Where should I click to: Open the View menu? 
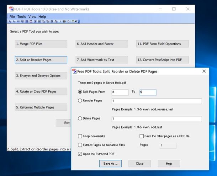pyautogui.click(x=32, y=17)
